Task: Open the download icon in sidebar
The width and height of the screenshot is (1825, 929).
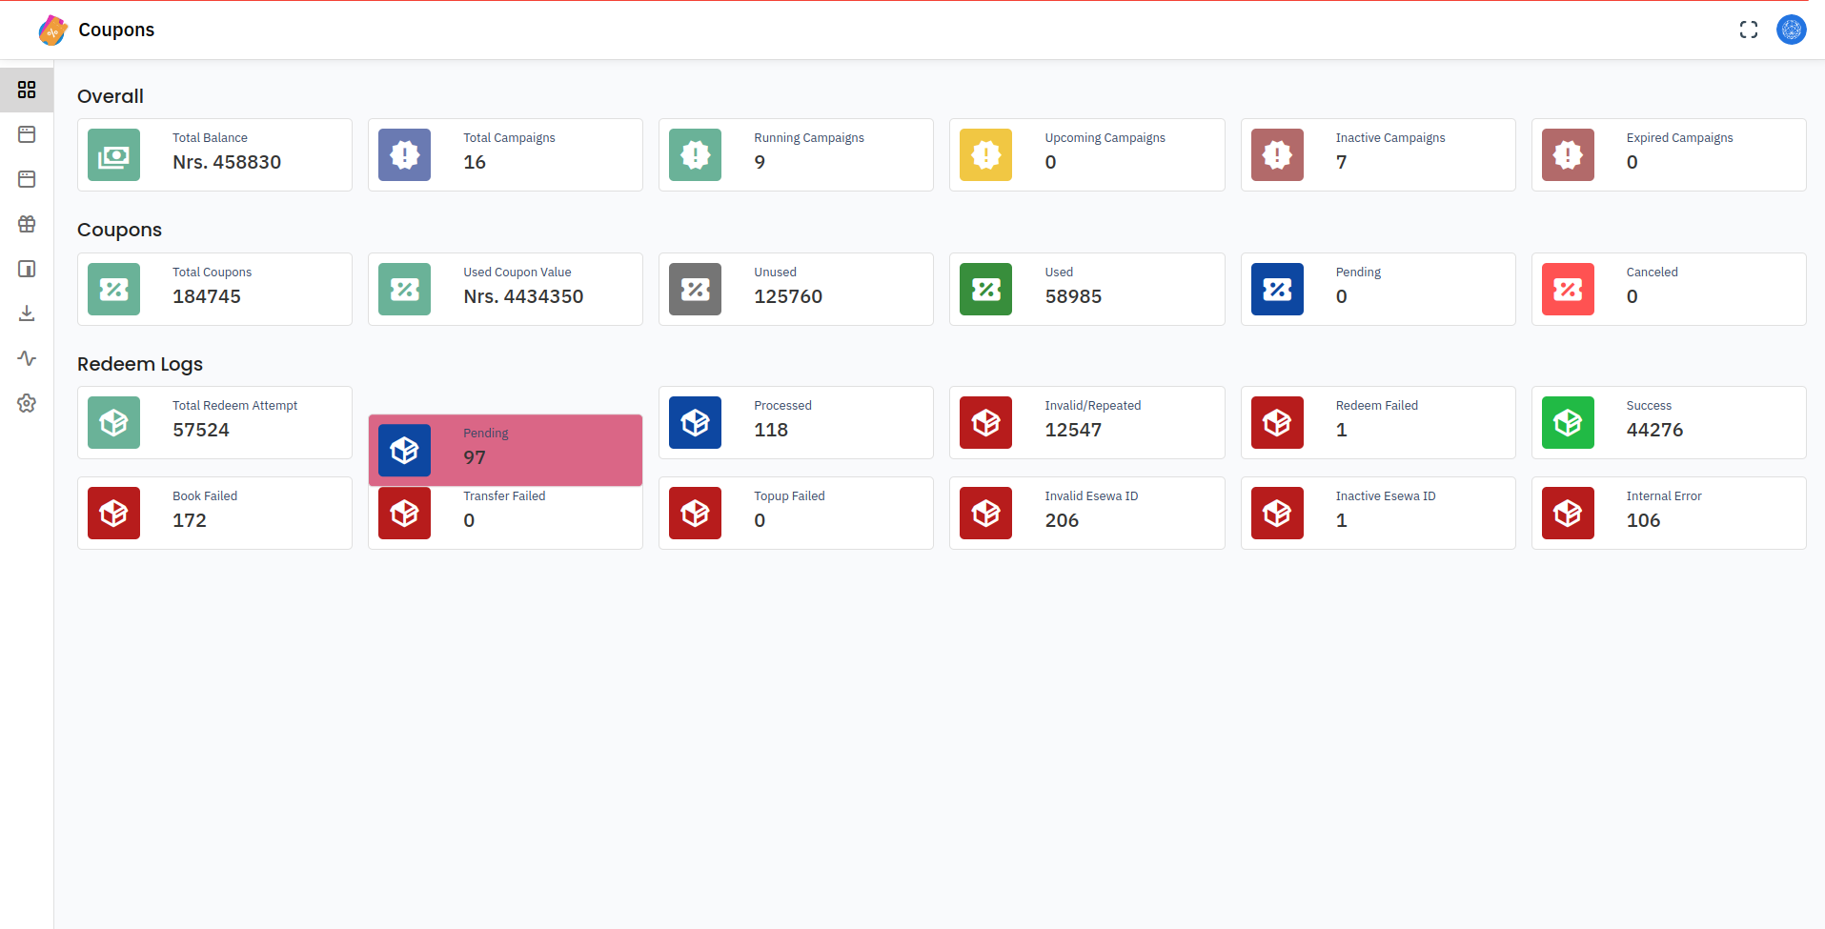Action: [27, 313]
